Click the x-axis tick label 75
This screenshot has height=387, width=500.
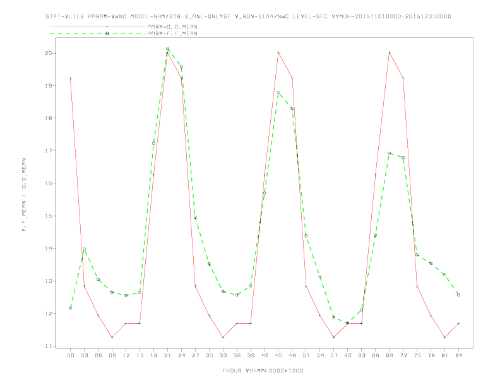click(x=417, y=355)
